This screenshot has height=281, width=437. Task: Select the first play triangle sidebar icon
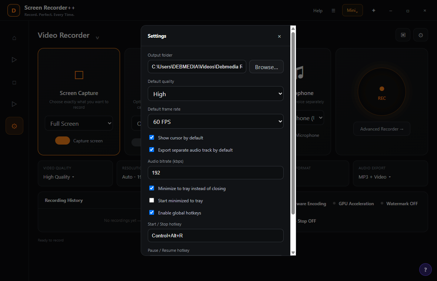pyautogui.click(x=14, y=60)
